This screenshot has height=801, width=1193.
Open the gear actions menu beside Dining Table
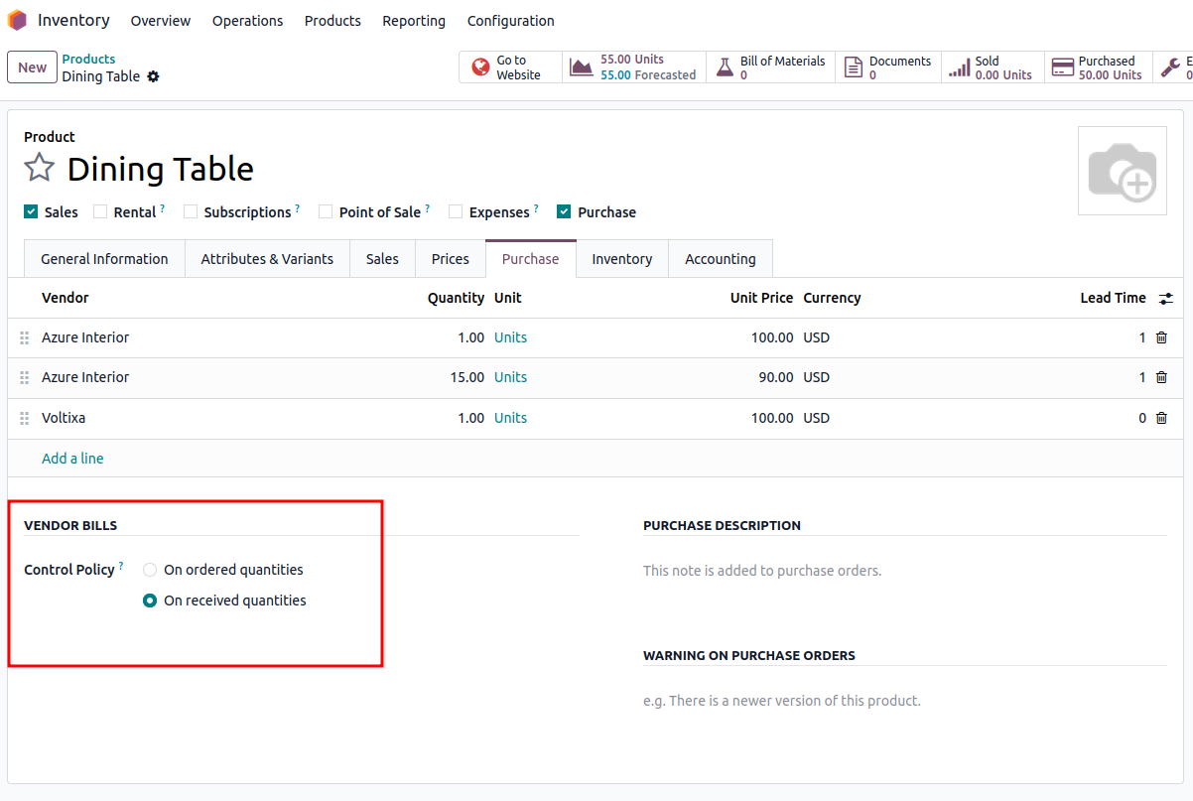pos(153,76)
